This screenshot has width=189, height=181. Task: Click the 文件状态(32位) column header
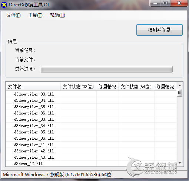coord(78,87)
